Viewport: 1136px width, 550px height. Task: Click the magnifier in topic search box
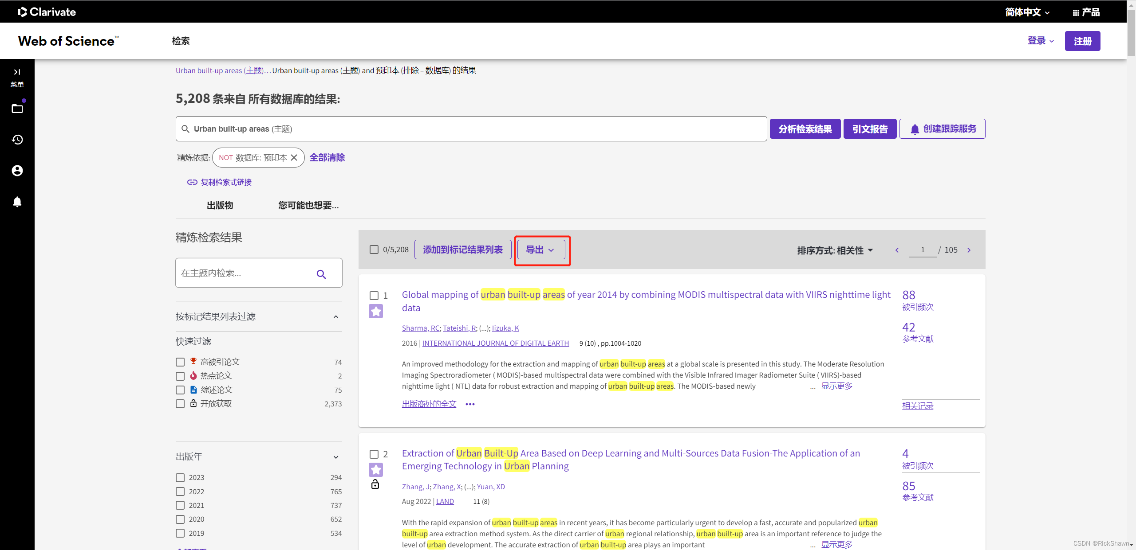coord(321,274)
